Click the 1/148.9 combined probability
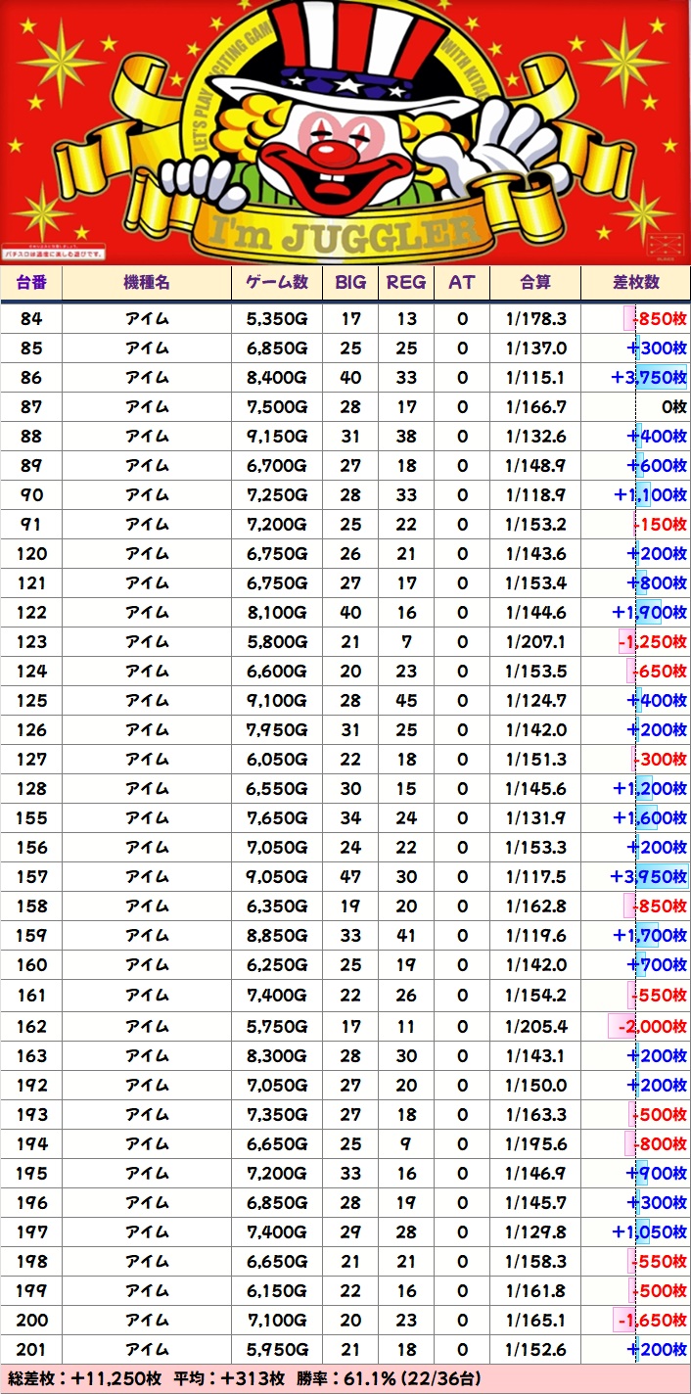Viewport: 691px width, 1394px height. coord(535,466)
